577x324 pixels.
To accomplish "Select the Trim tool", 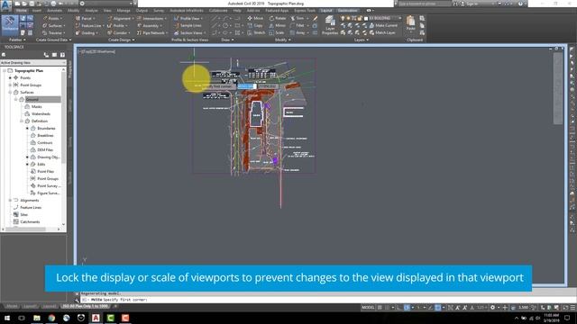I will tap(298, 18).
